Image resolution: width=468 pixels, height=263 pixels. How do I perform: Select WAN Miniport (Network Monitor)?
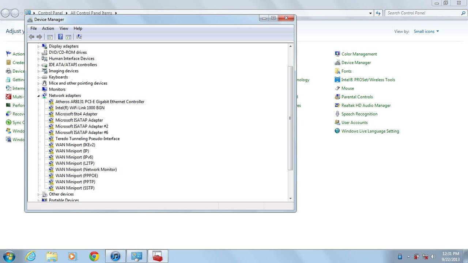click(x=86, y=169)
